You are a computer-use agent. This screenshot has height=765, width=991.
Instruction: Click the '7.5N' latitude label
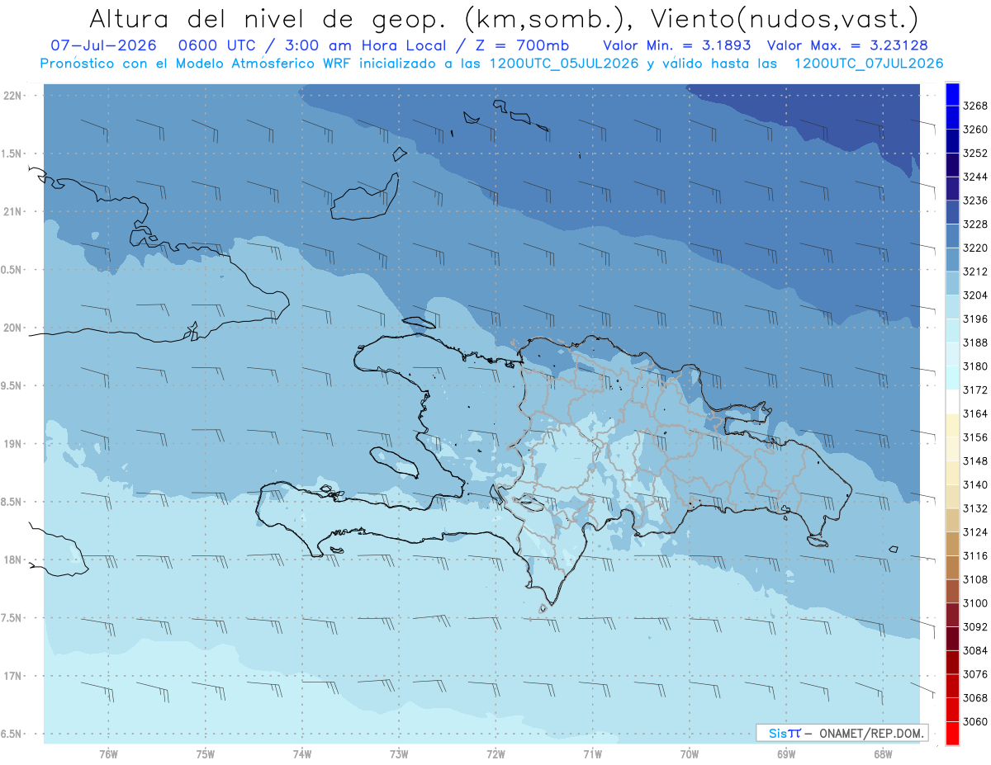(11, 618)
